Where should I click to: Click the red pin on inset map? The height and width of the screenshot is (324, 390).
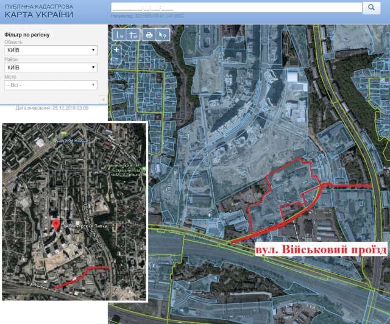click(x=57, y=224)
